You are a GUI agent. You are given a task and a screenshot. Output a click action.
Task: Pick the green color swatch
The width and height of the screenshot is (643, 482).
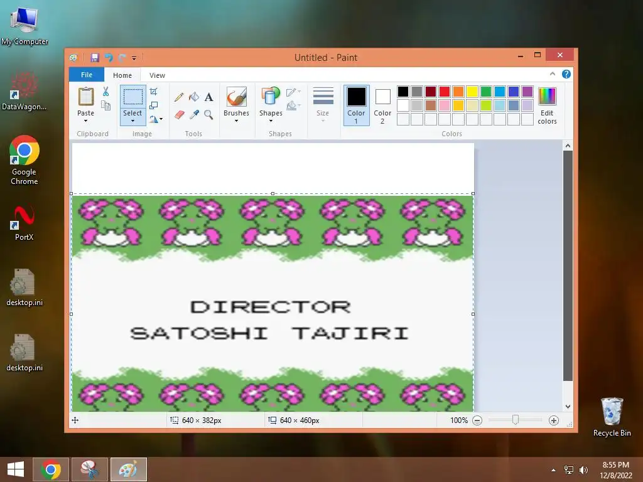tap(486, 92)
